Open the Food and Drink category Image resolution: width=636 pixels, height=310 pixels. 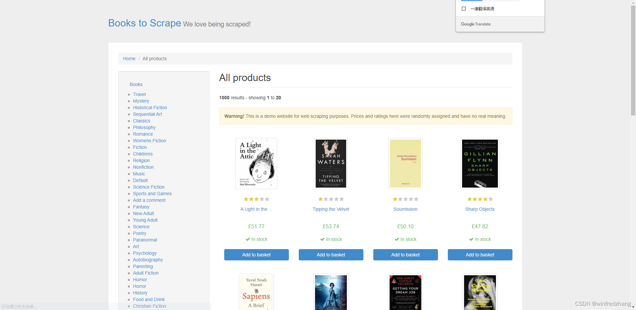pyautogui.click(x=149, y=299)
